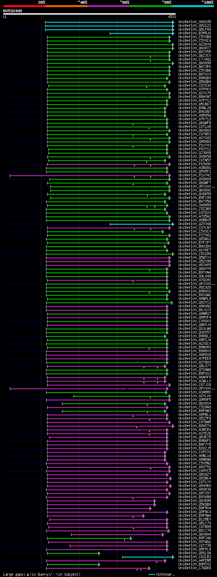Select the UniRef100_P27061 entry
Viewport: 217px width, 577px height.
pos(195,235)
